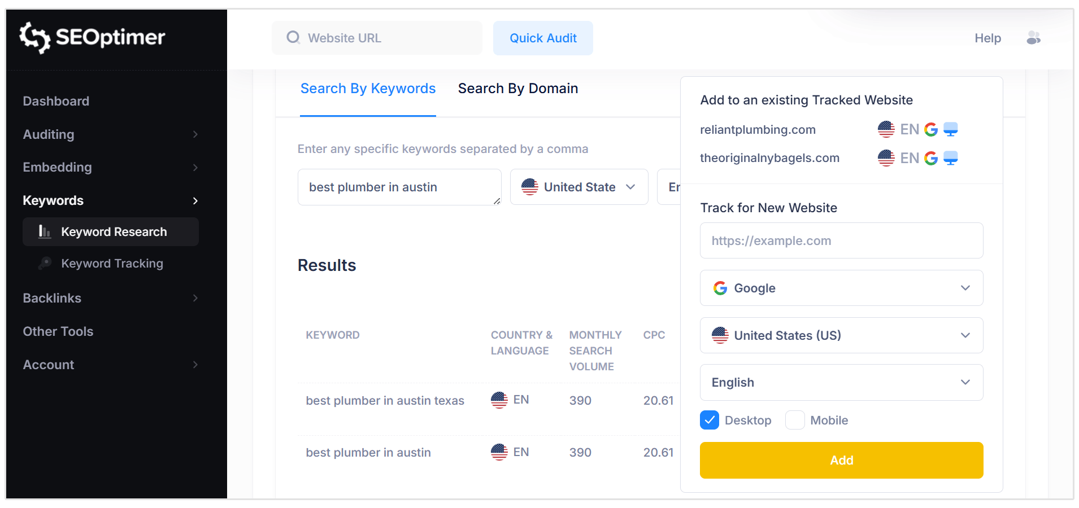Expand the English language dropdown
The image size is (1079, 508).
pos(841,382)
